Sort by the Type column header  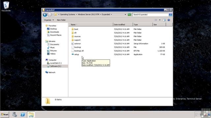pos(143,25)
